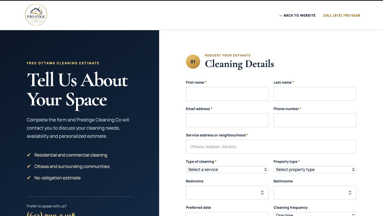
Task: Click Ottawa and surrounding communities text
Action: coord(72,167)
